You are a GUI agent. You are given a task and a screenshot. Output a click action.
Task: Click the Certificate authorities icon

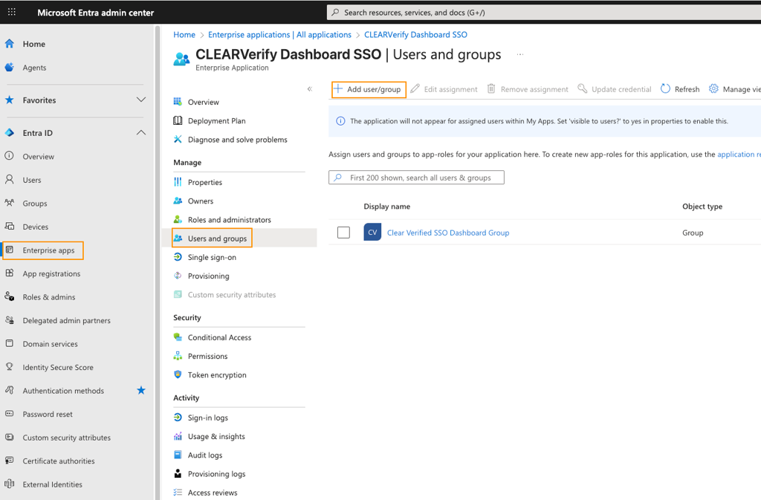click(x=9, y=461)
